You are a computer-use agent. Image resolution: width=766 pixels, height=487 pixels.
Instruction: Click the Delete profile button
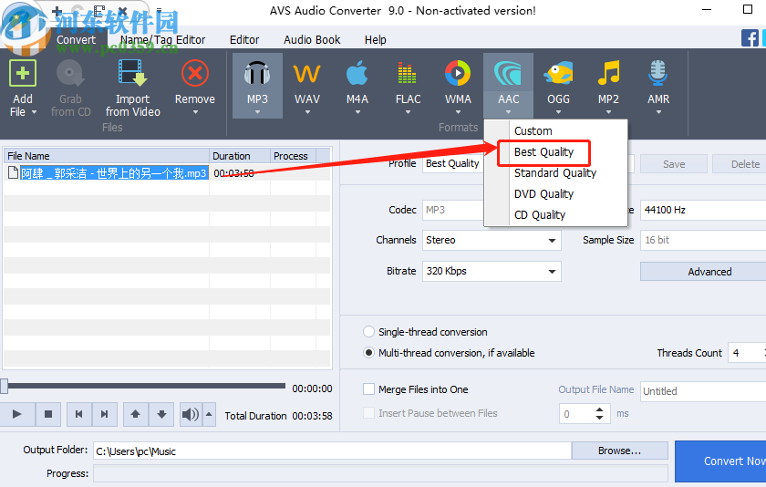tap(740, 164)
